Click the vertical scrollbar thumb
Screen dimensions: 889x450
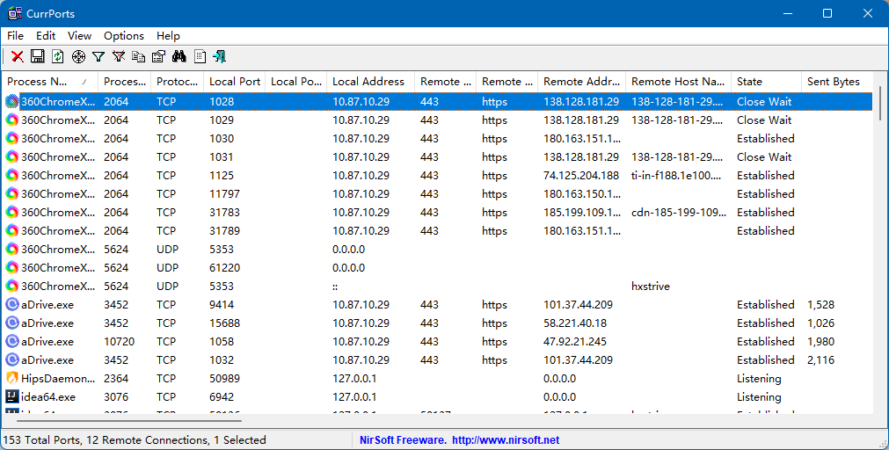880,103
